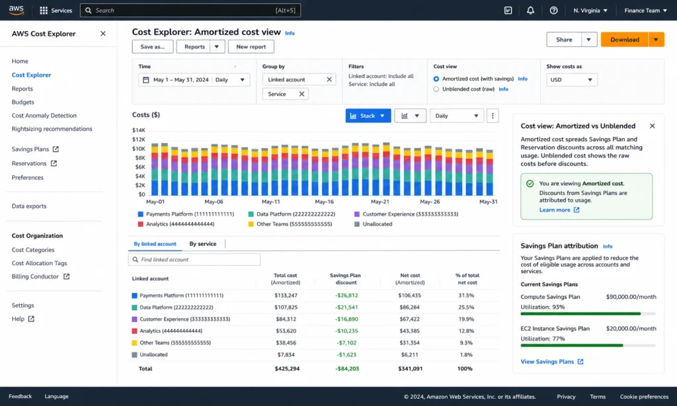
Task: Click Feedback in the footer
Action: tap(20, 397)
